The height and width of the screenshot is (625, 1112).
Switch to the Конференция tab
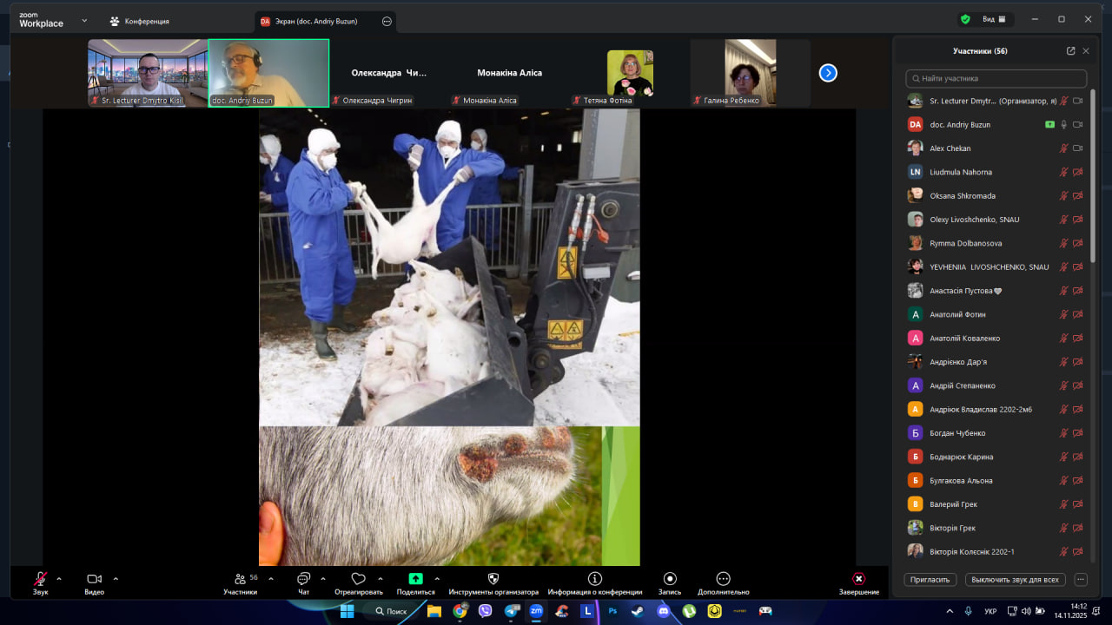pos(140,21)
